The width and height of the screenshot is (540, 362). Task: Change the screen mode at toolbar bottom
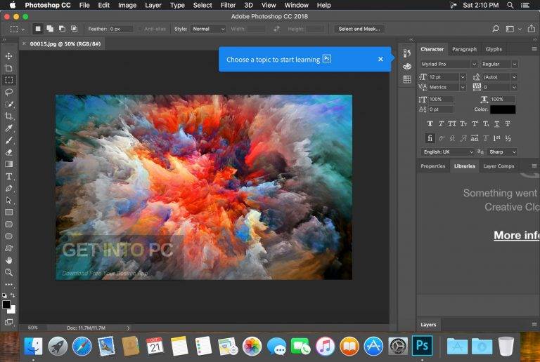pos(9,322)
